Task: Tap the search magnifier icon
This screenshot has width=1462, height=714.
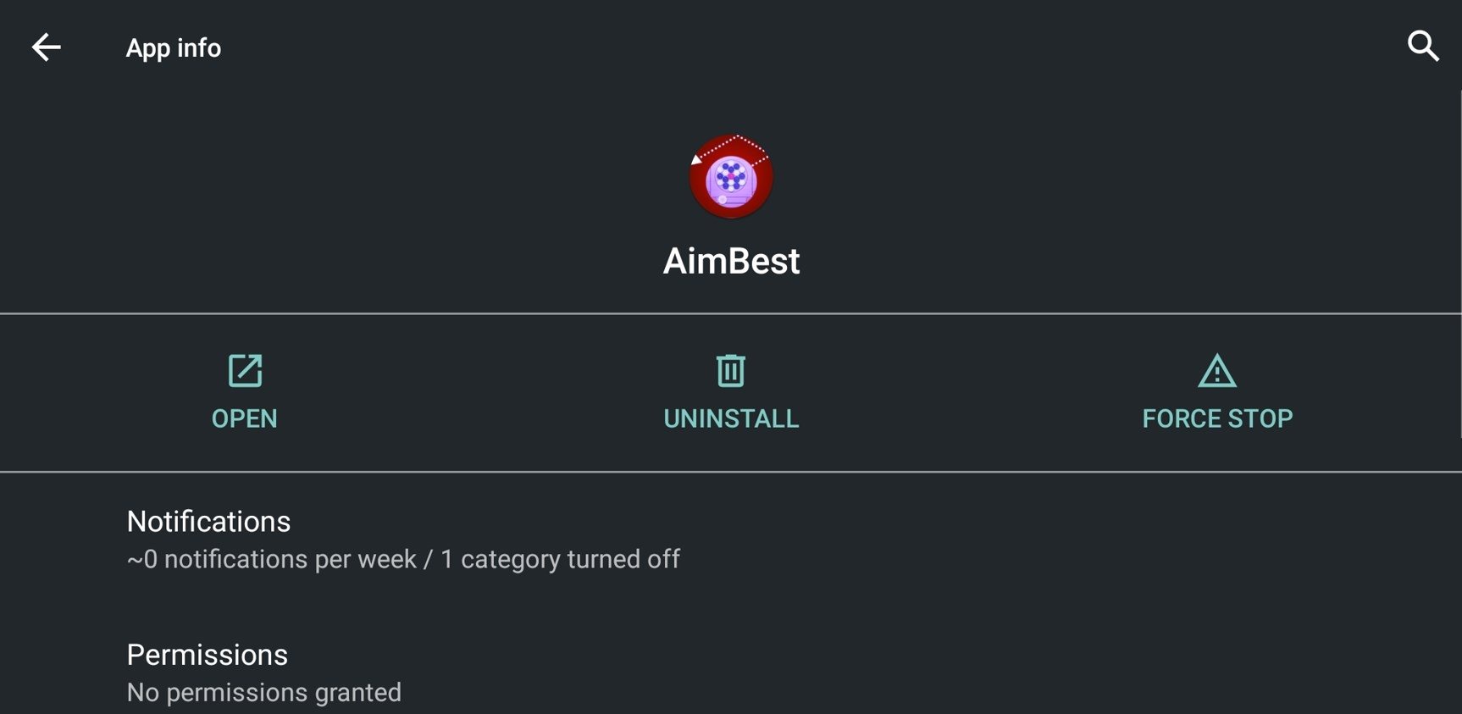Action: (x=1423, y=46)
